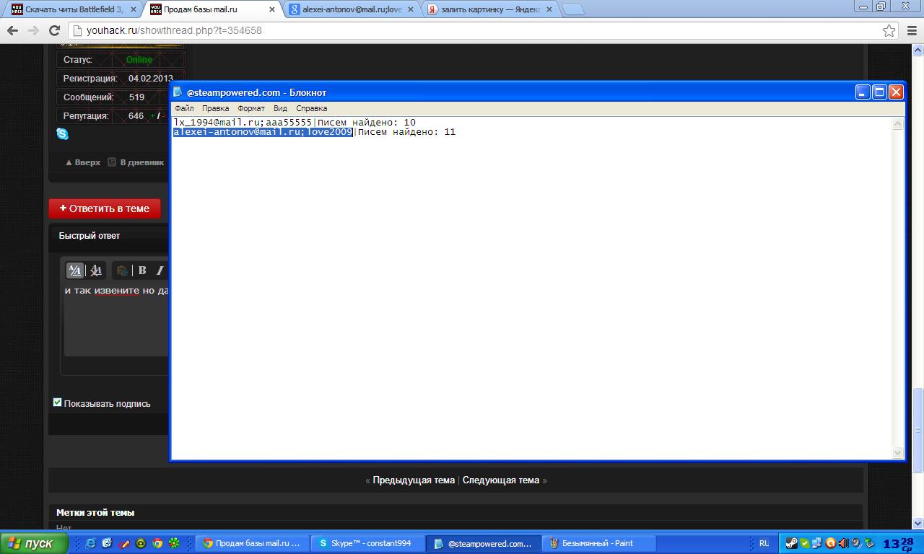Click Notepad scrollbar up arrow

tap(898, 123)
